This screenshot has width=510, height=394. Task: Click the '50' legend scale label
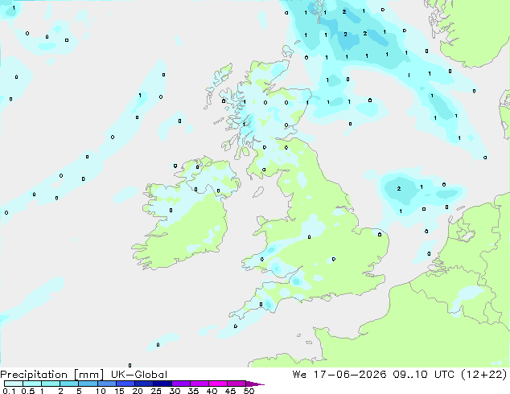[x=249, y=391]
